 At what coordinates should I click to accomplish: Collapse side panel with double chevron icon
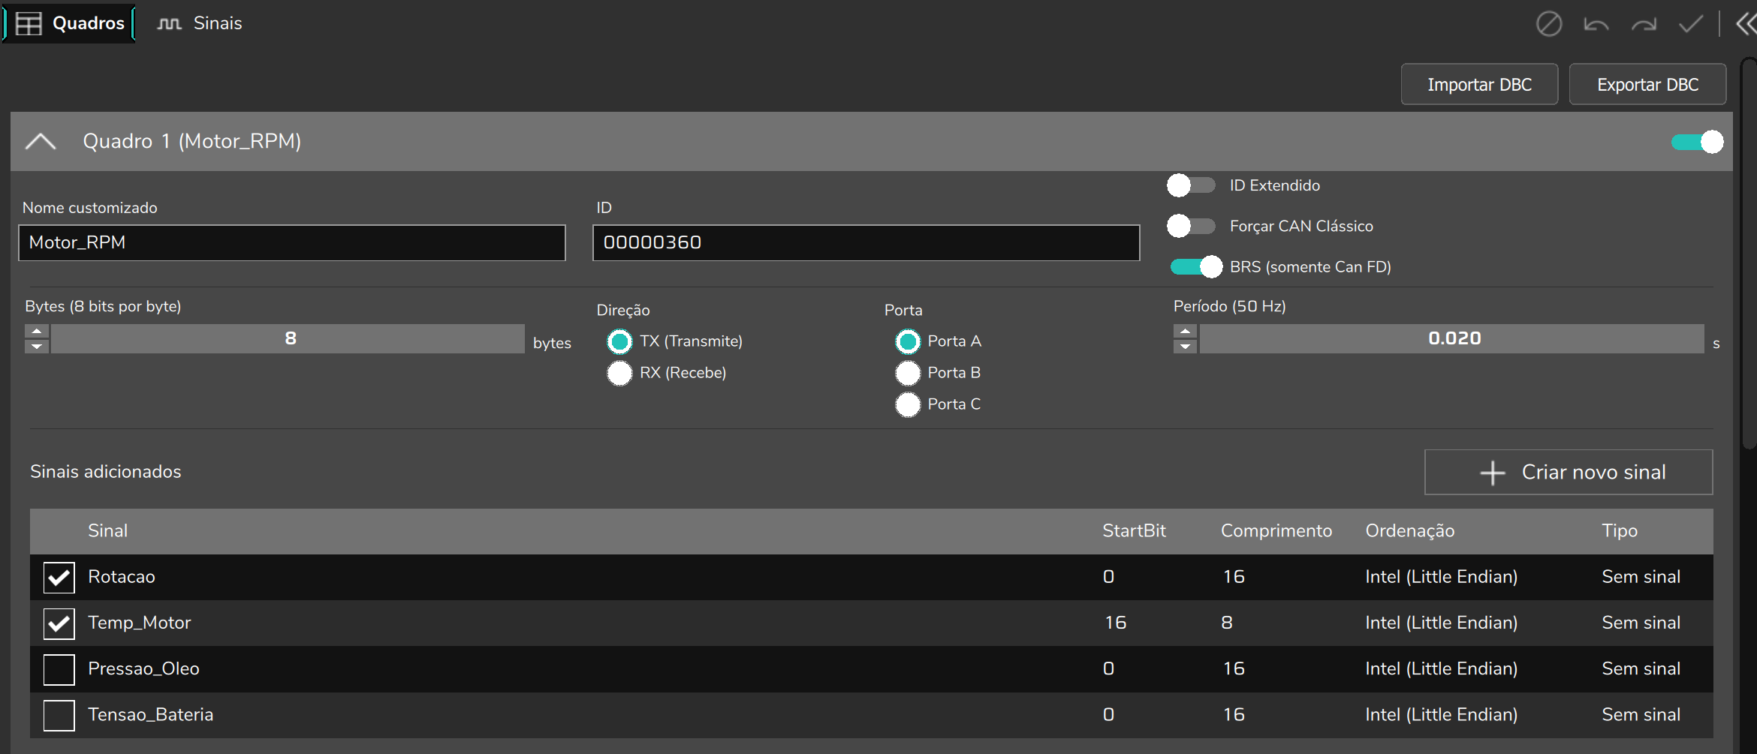point(1746,24)
